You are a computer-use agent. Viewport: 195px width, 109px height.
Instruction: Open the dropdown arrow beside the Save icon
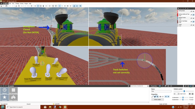coord(3,6)
